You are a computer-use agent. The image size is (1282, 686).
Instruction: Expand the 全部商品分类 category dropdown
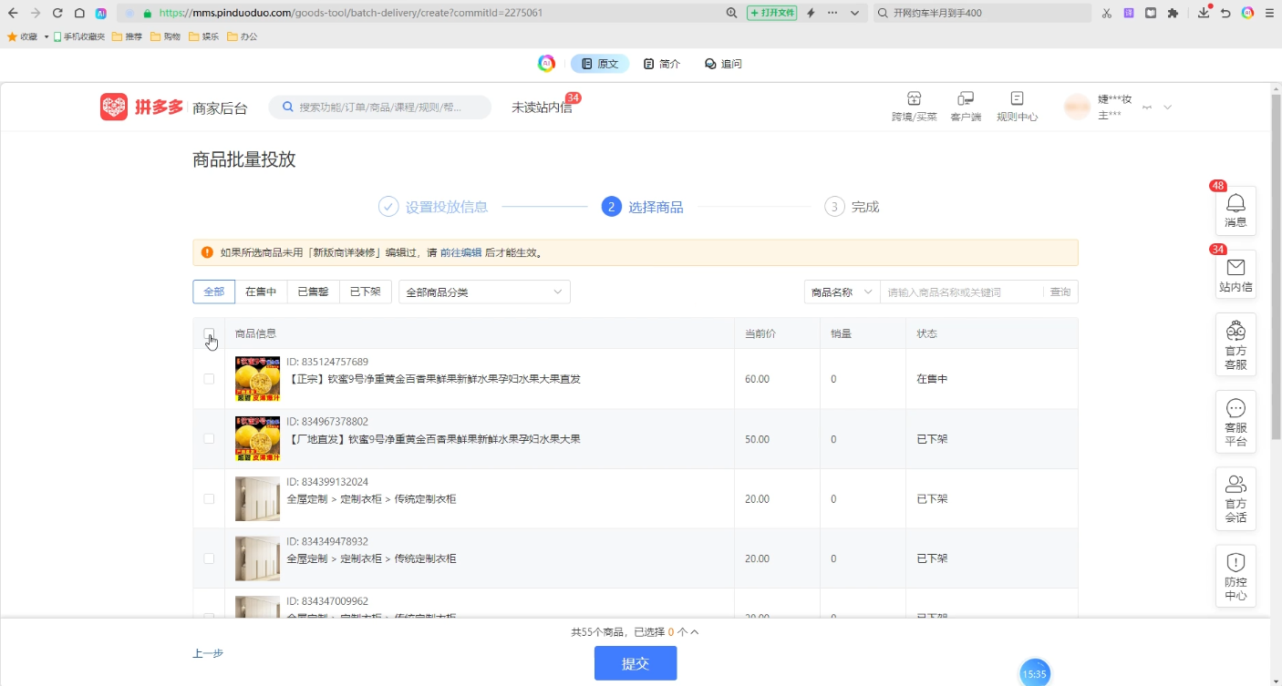pos(484,292)
